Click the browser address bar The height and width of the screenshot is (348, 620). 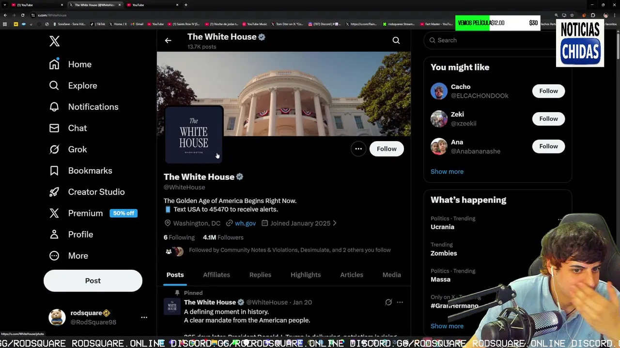pyautogui.click(x=291, y=15)
